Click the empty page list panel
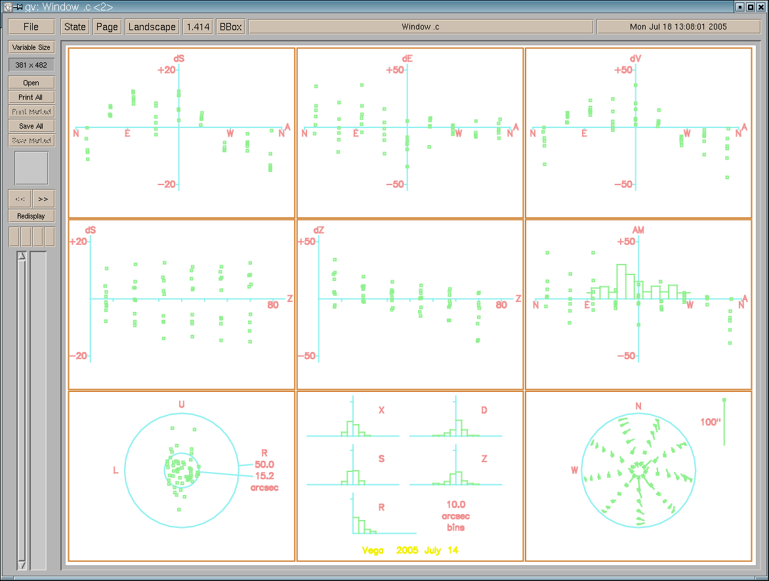 (x=38, y=411)
